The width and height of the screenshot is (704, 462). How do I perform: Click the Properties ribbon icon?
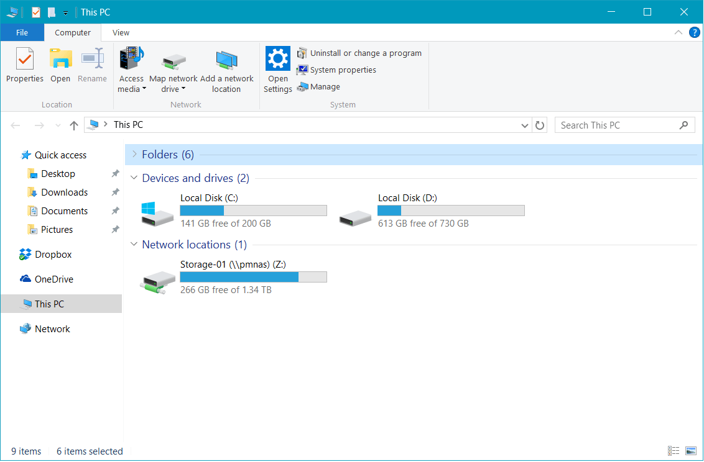(x=24, y=60)
